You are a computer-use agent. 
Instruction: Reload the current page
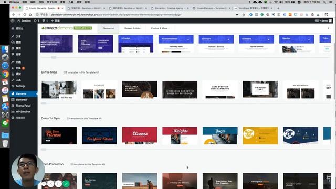(x=25, y=15)
